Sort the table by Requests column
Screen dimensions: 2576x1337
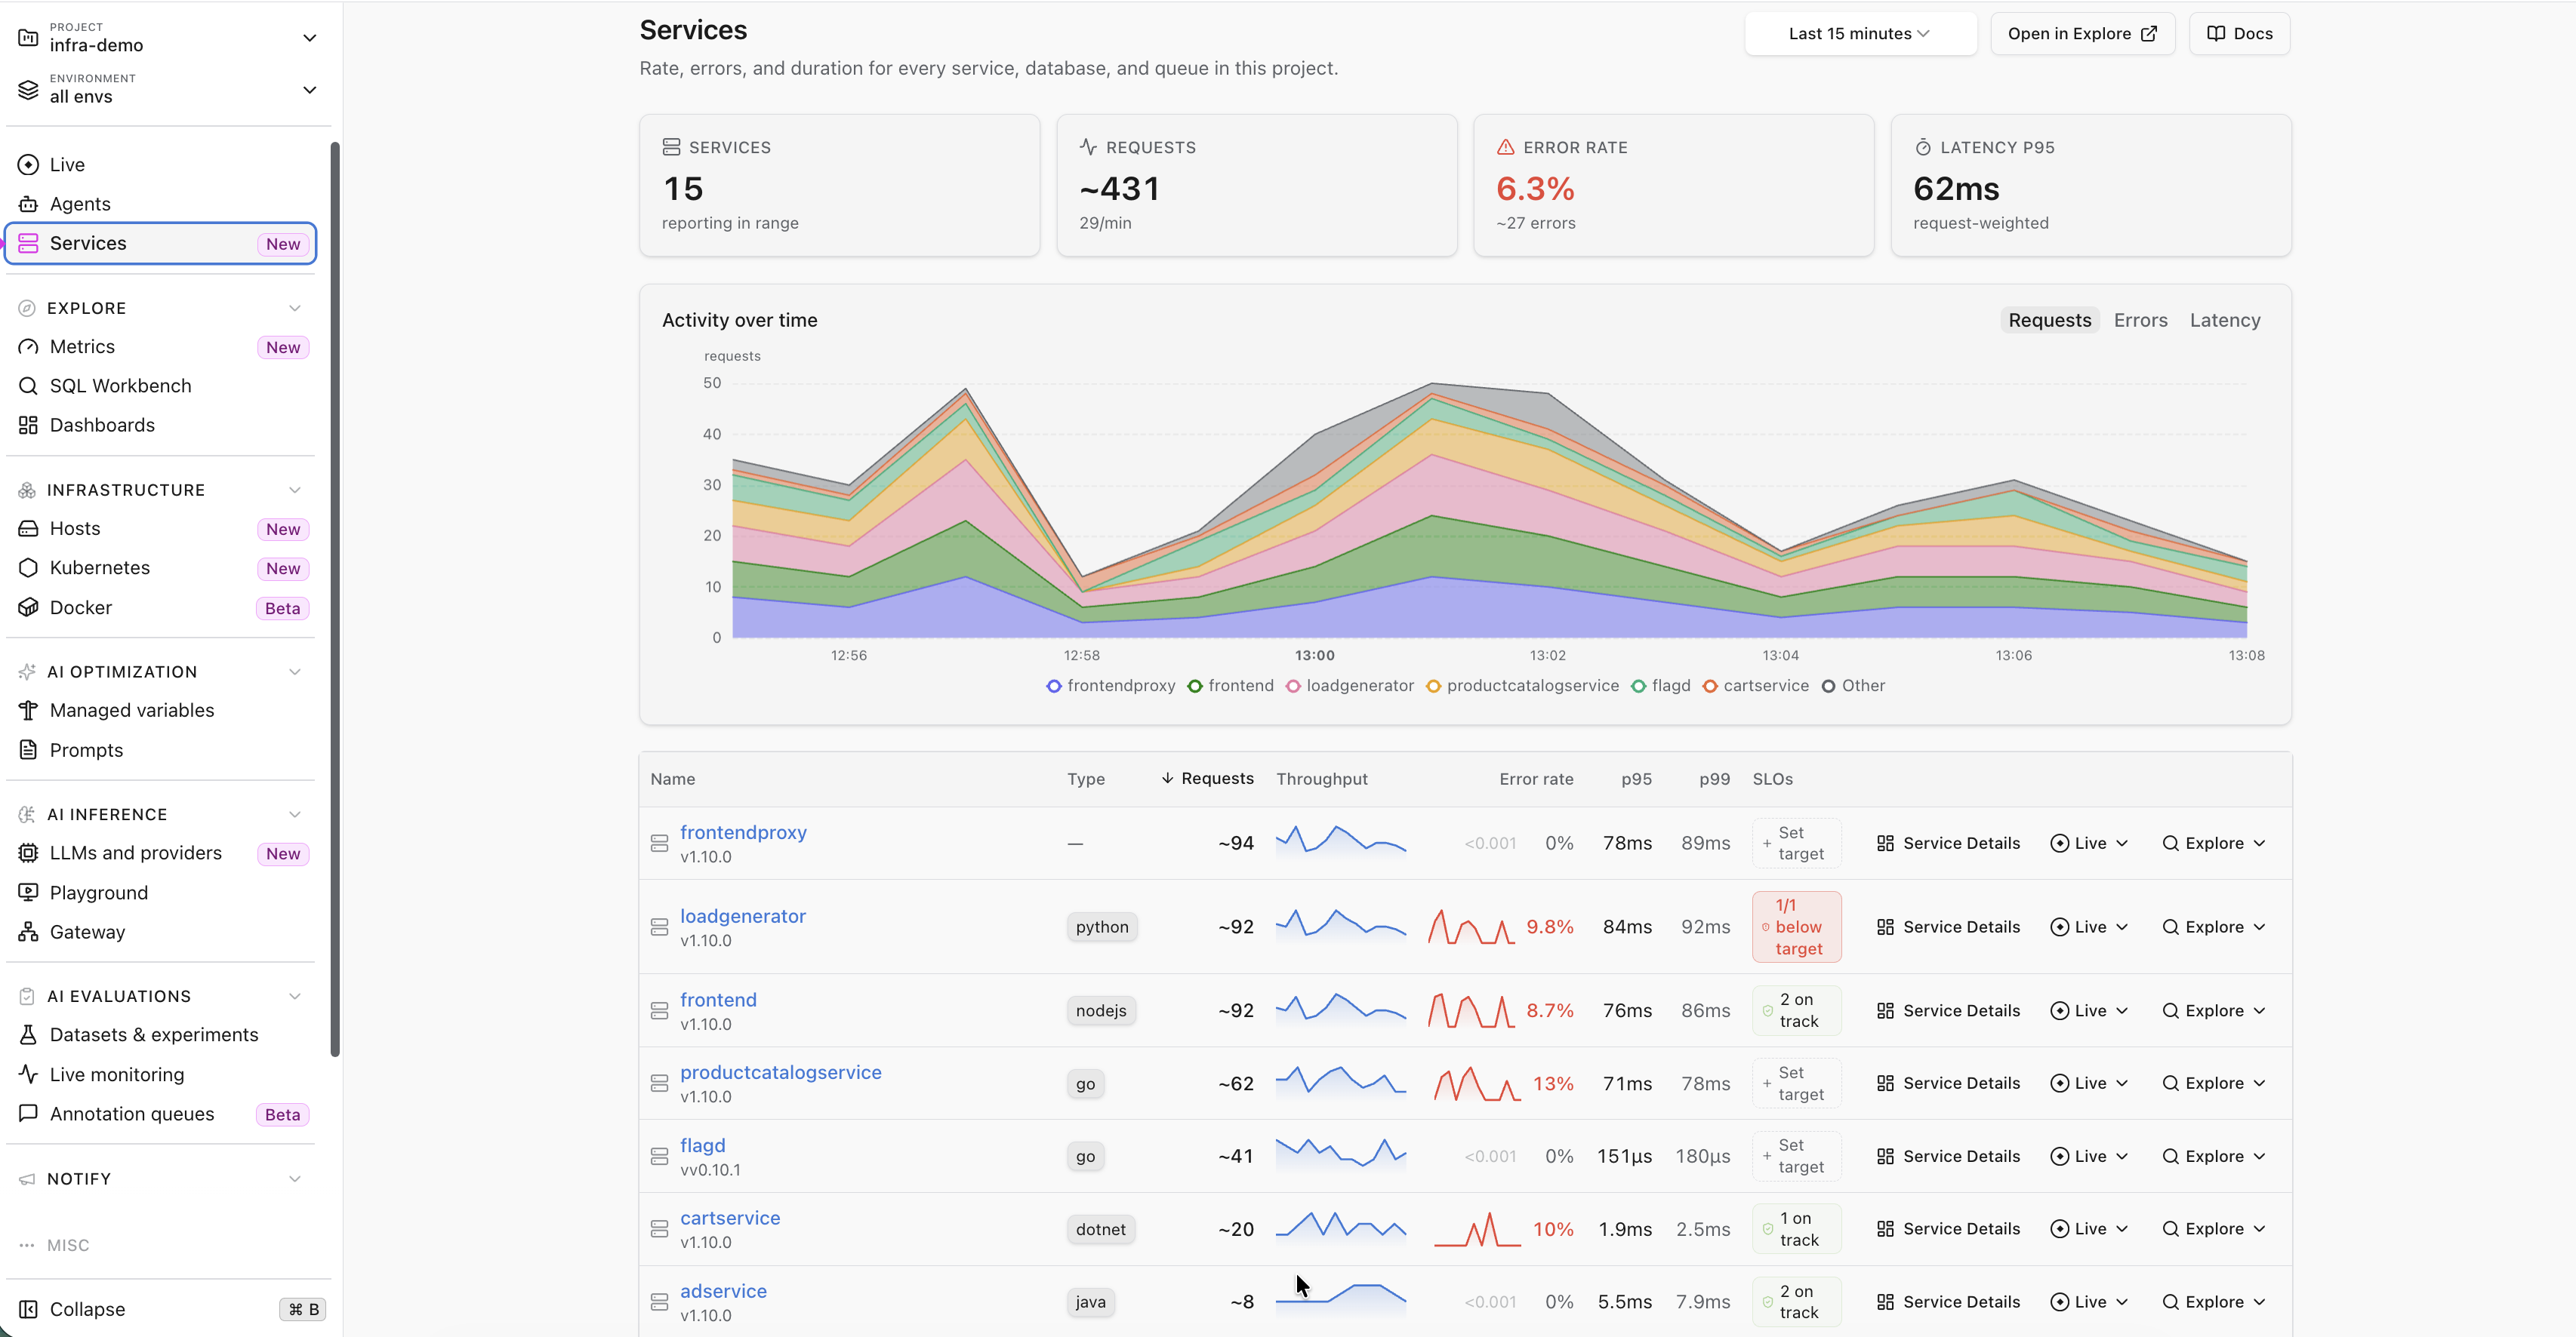(1207, 779)
